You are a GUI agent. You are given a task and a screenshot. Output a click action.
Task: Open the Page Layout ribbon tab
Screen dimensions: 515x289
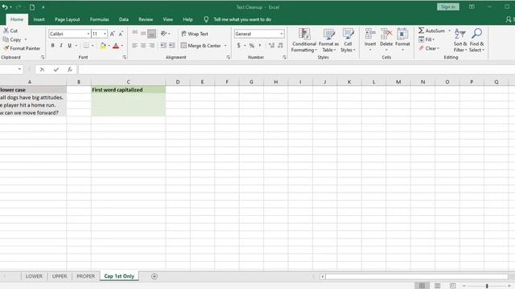tap(67, 19)
